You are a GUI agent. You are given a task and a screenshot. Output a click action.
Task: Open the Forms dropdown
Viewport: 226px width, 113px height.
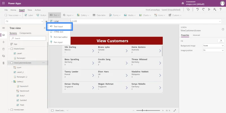pyautogui.click(x=115, y=15)
